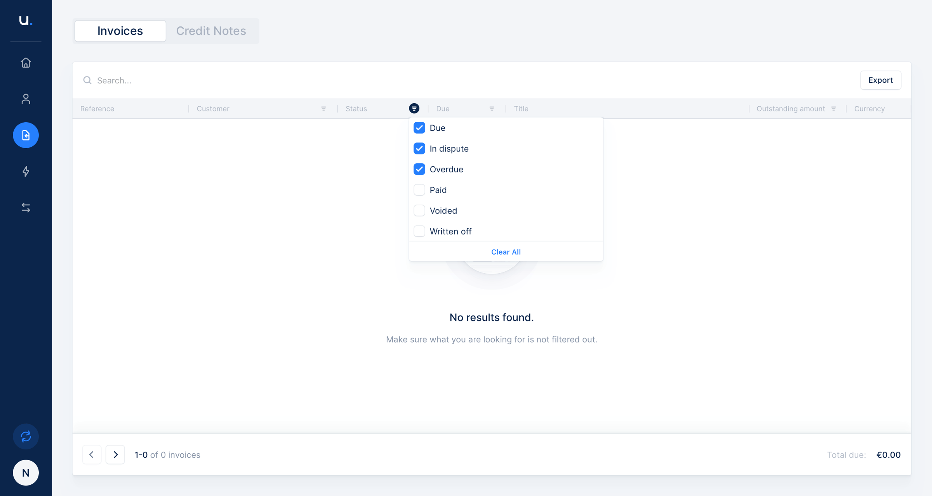Click the No results found heading
Viewport: 932px width, 496px height.
[x=491, y=317]
